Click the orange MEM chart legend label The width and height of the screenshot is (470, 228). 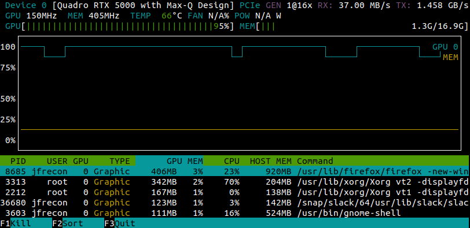click(450, 57)
